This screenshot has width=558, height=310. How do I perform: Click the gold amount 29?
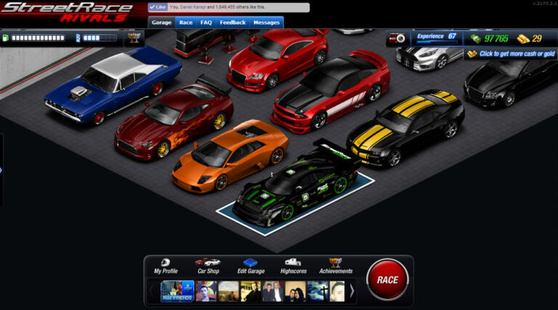pos(537,38)
